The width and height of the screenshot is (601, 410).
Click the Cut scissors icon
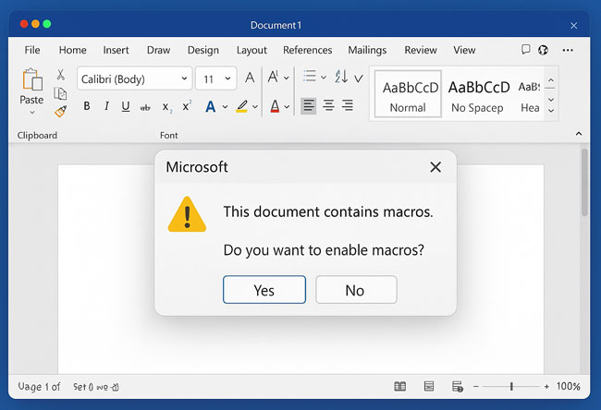(60, 74)
